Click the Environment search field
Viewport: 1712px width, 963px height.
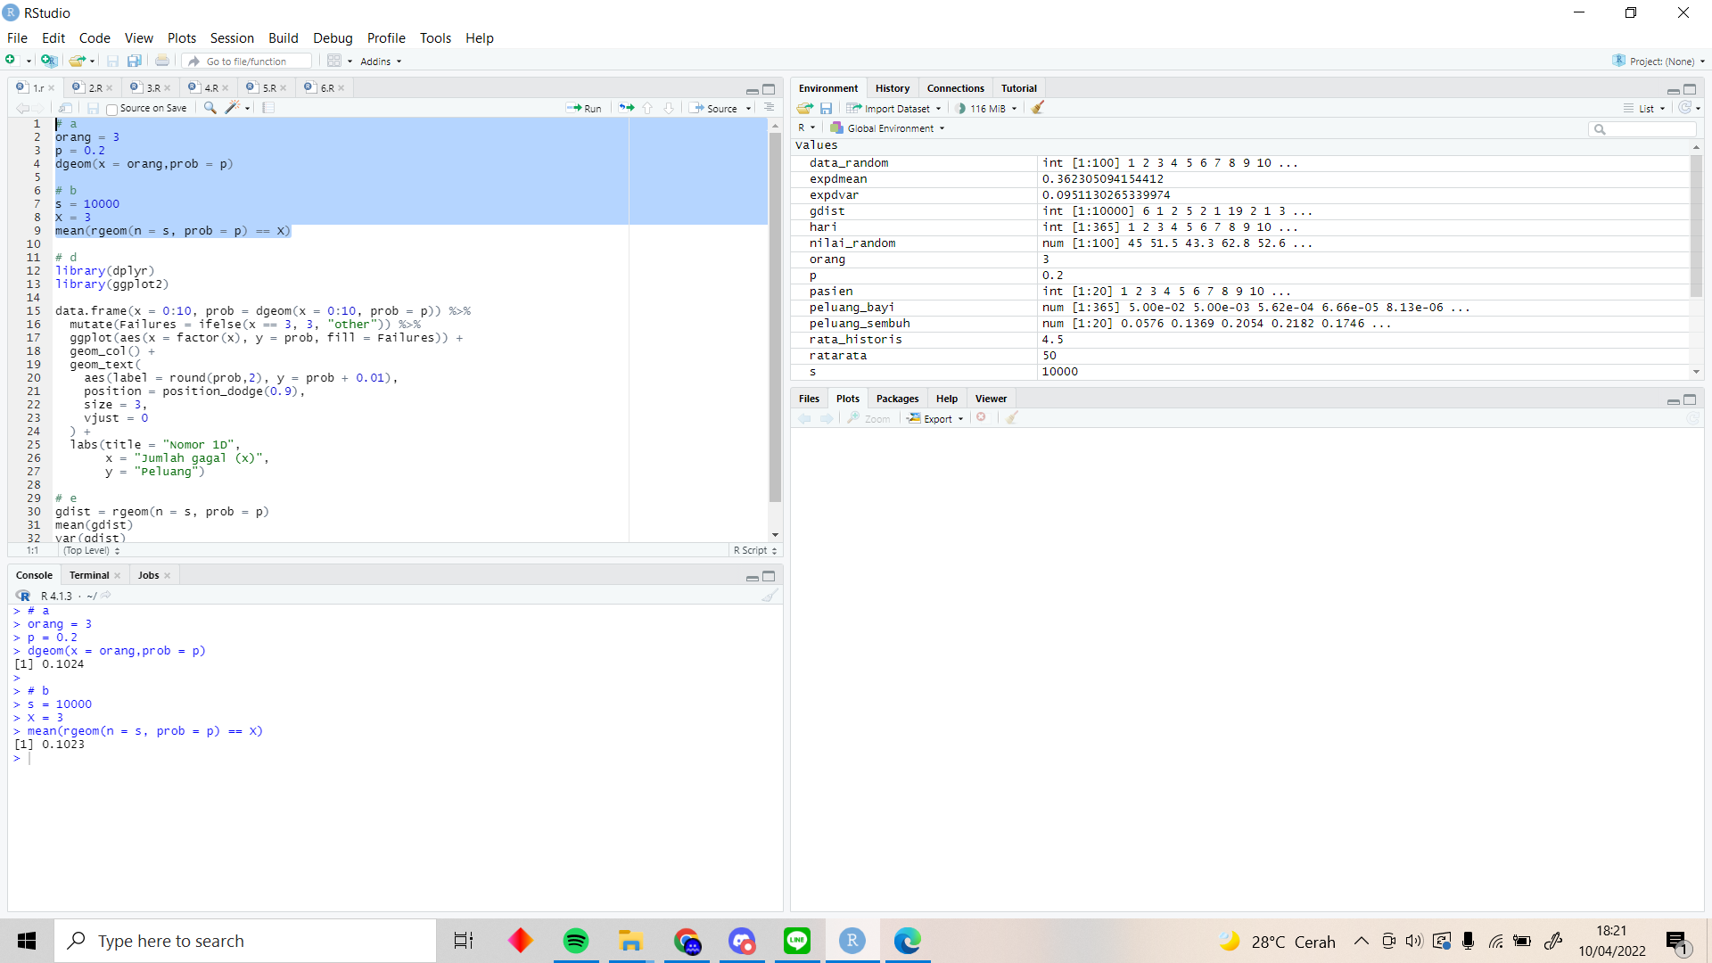tap(1642, 129)
